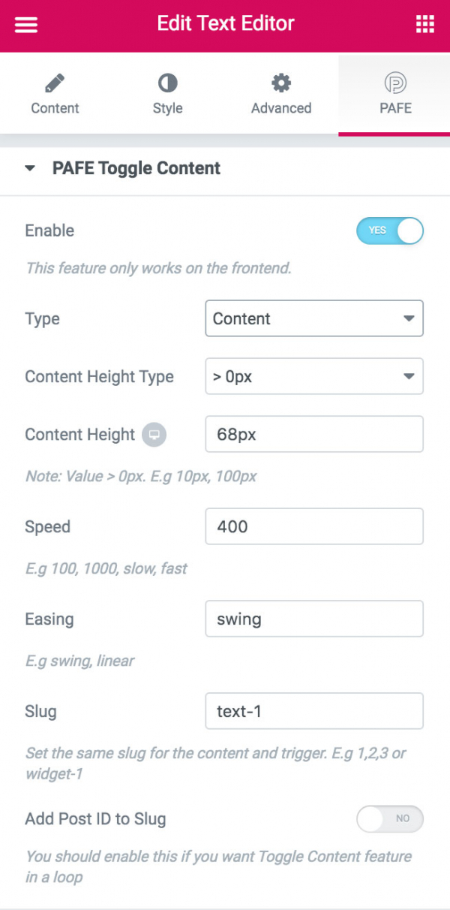450x910 pixels.
Task: Switch to the Style tab
Action: 167,93
